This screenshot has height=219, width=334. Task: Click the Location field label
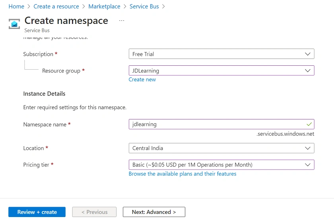pos(33,148)
